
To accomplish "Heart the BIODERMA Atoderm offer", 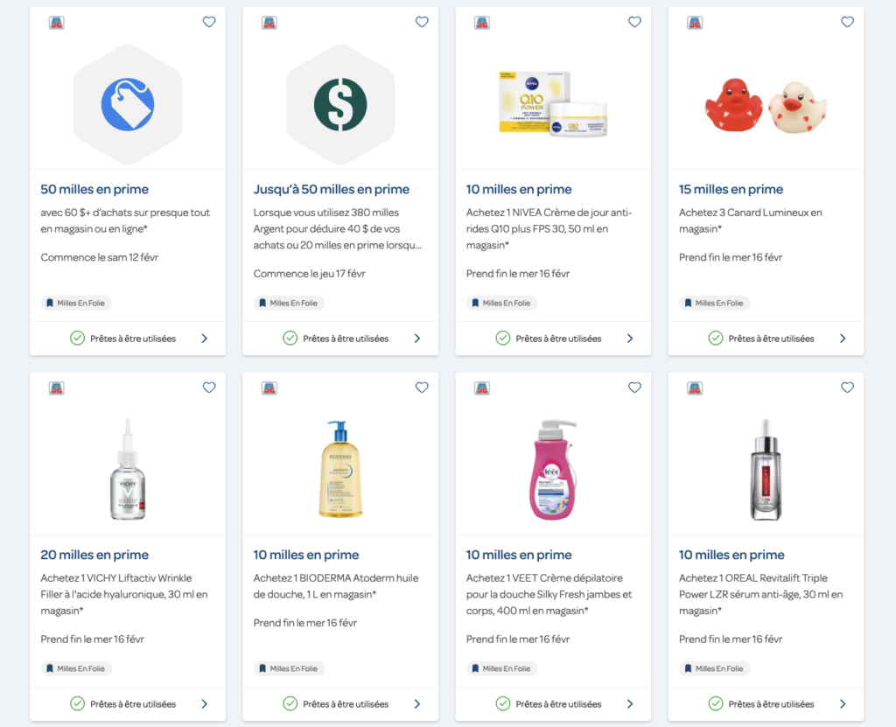I will click(422, 388).
